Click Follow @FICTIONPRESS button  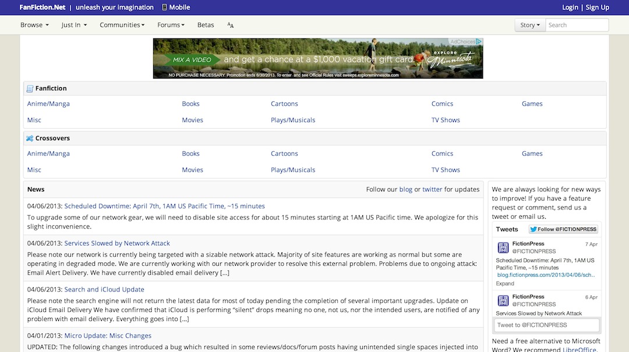563,229
